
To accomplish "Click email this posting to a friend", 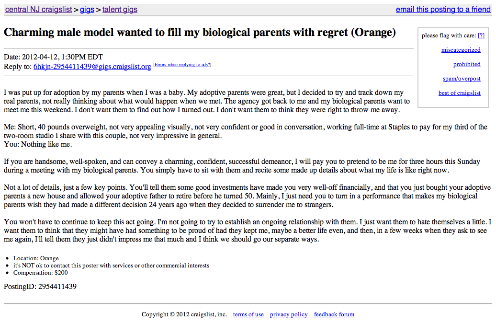I will (x=443, y=10).
